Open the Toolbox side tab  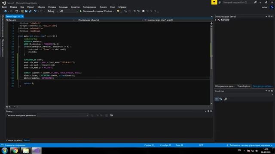[x=3, y=47]
